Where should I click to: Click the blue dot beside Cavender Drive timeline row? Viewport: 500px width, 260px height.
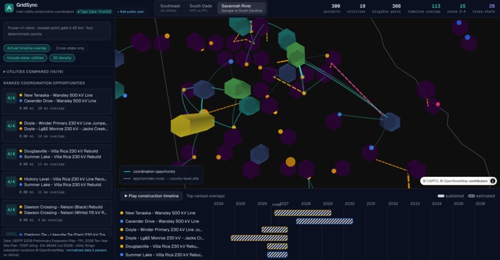(x=122, y=221)
